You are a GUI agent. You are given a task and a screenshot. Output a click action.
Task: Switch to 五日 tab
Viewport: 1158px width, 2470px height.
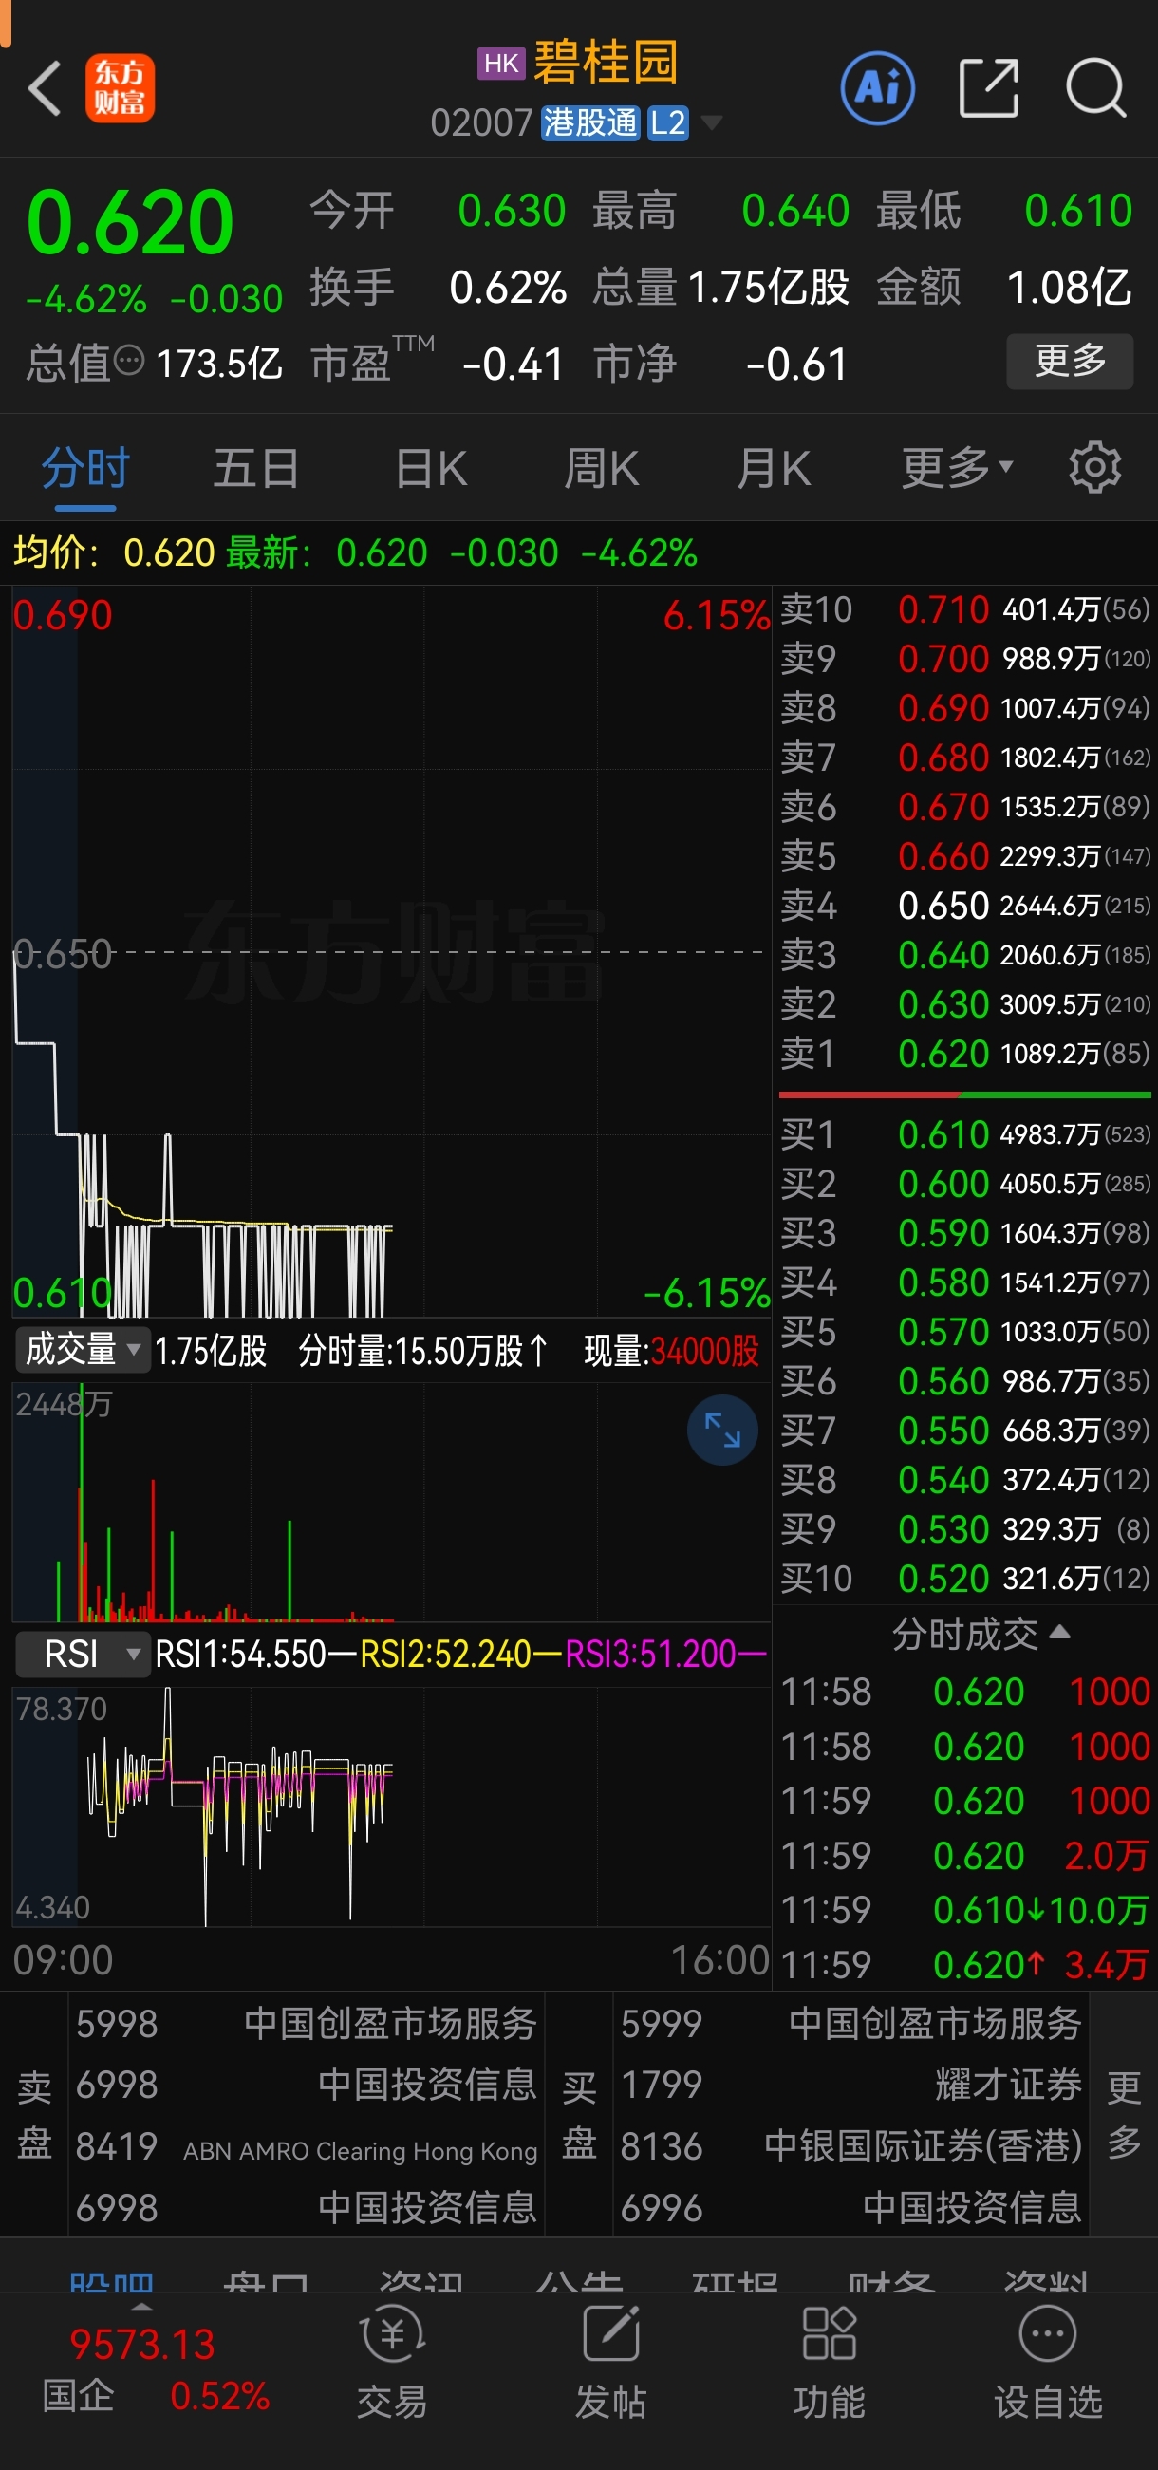coord(256,469)
